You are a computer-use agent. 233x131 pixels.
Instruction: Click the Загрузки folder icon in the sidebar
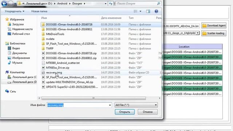pyautogui.click(x=9, y=24)
